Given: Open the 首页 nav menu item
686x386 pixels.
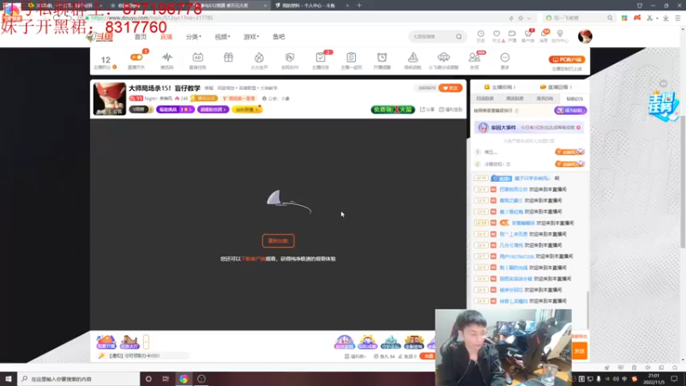Looking at the screenshot, I should [x=141, y=37].
